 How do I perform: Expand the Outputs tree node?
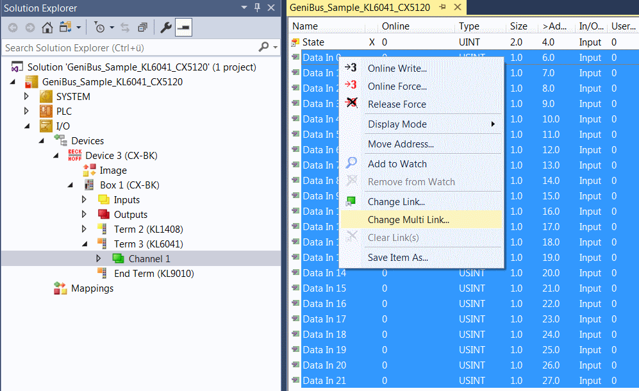(85, 214)
